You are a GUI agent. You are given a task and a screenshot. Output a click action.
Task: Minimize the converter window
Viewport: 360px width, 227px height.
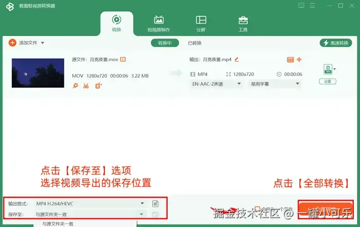coord(330,6)
